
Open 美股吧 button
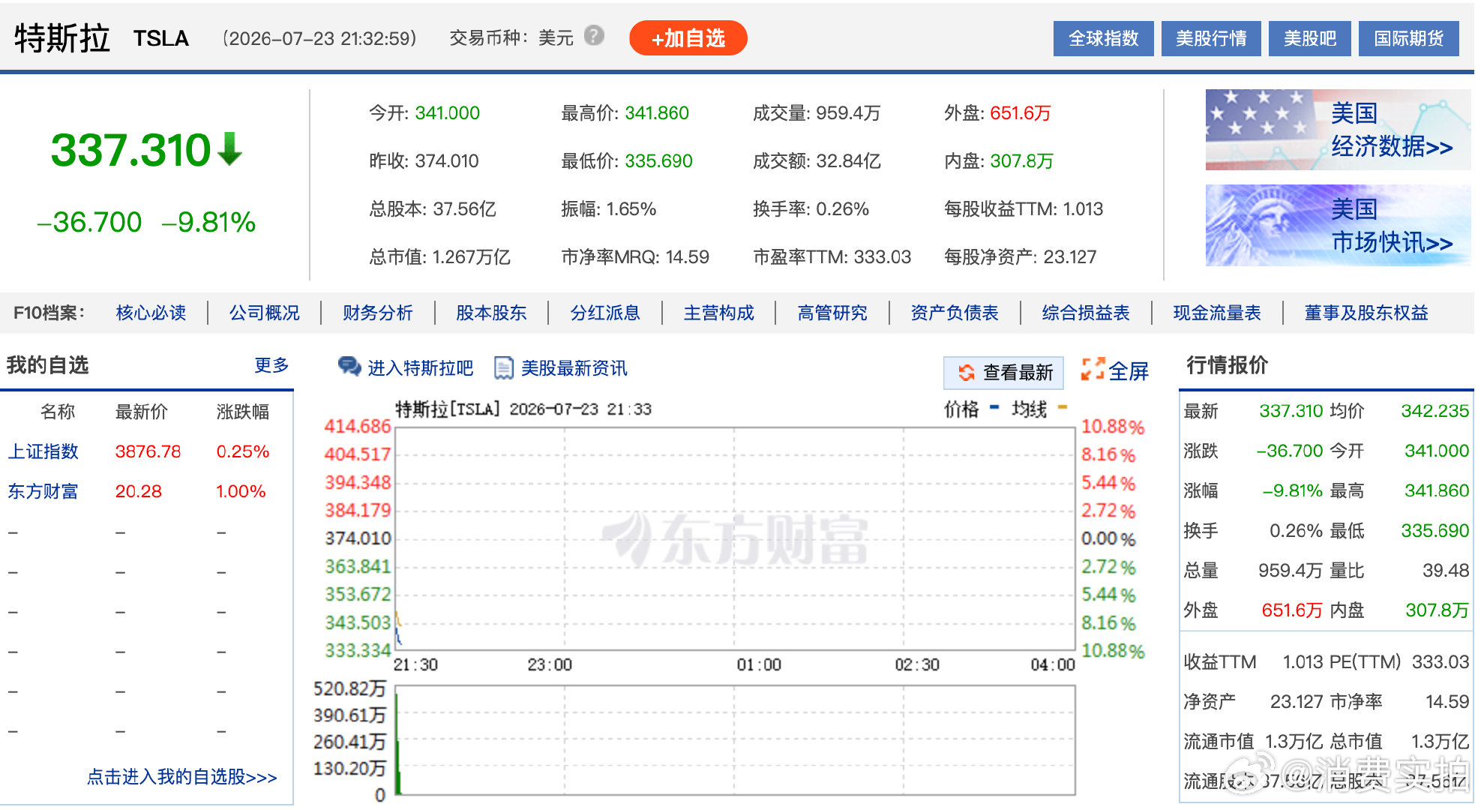tap(1309, 38)
